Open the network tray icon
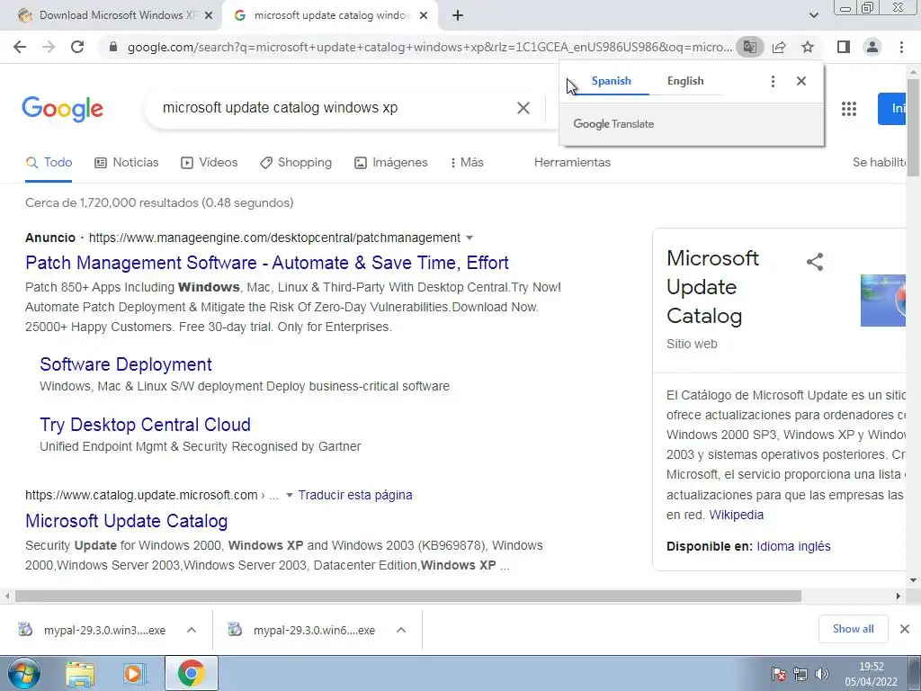The image size is (921, 691). [800, 674]
